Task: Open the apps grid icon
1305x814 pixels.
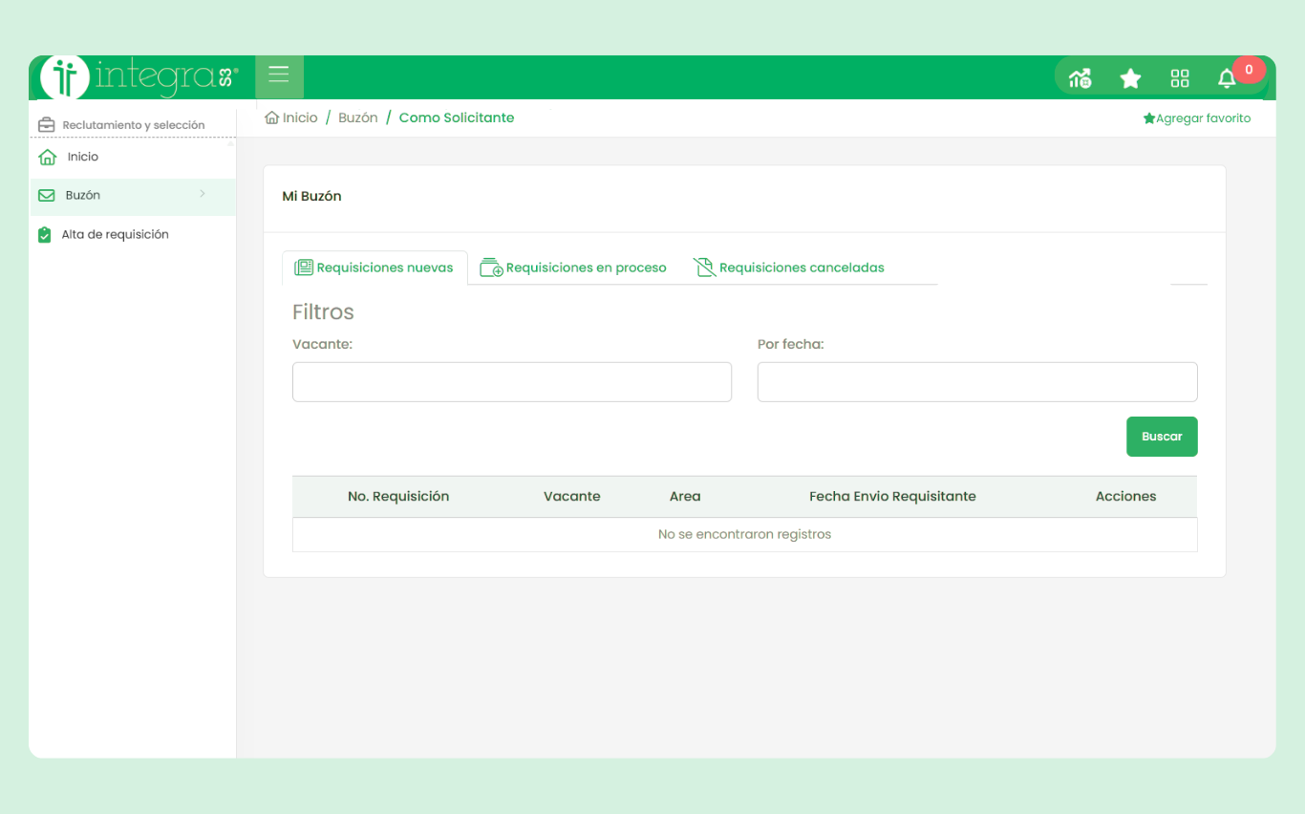Action: click(x=1180, y=78)
